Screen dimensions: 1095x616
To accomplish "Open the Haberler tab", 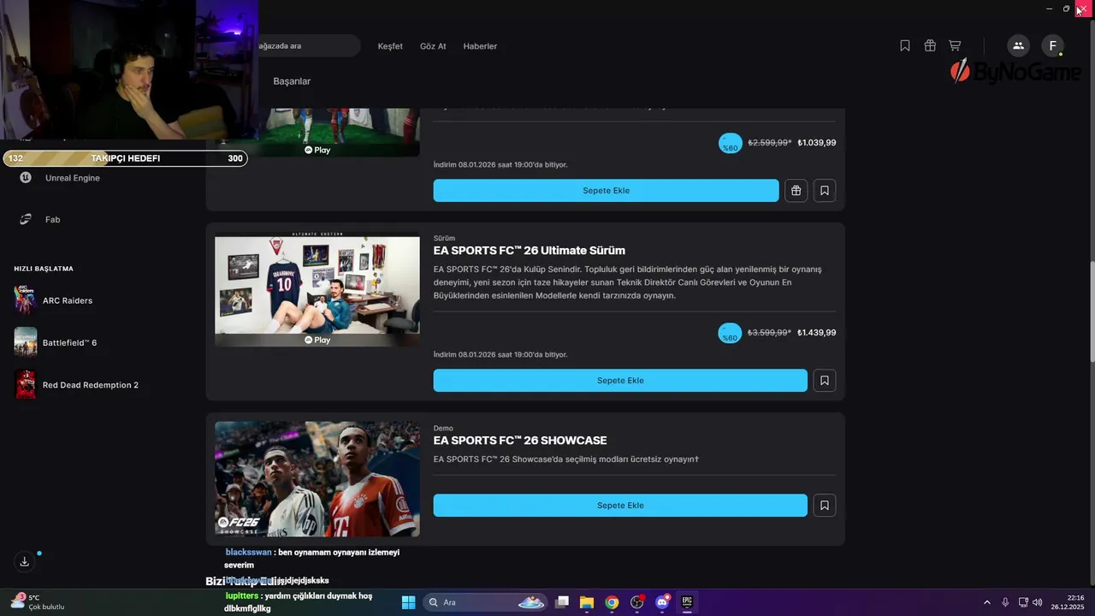I will [x=480, y=46].
